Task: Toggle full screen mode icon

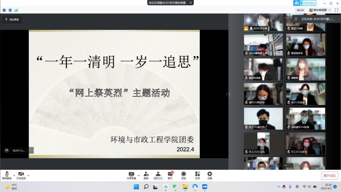Action: (336, 10)
